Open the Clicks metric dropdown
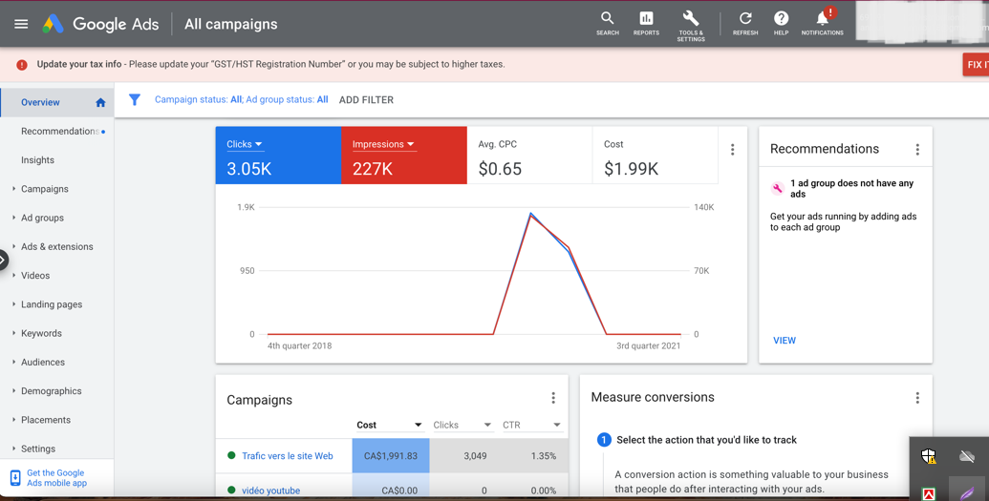 pyautogui.click(x=245, y=144)
